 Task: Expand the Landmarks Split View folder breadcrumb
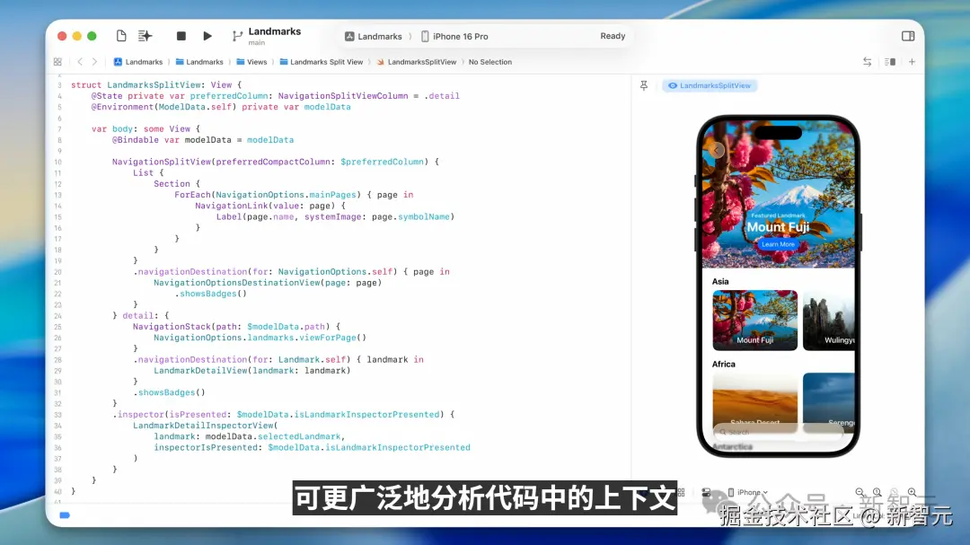321,62
